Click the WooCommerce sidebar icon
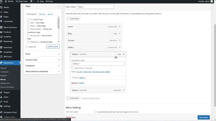Viewport: 216px width, 121px height. pyautogui.click(x=1, y=28)
